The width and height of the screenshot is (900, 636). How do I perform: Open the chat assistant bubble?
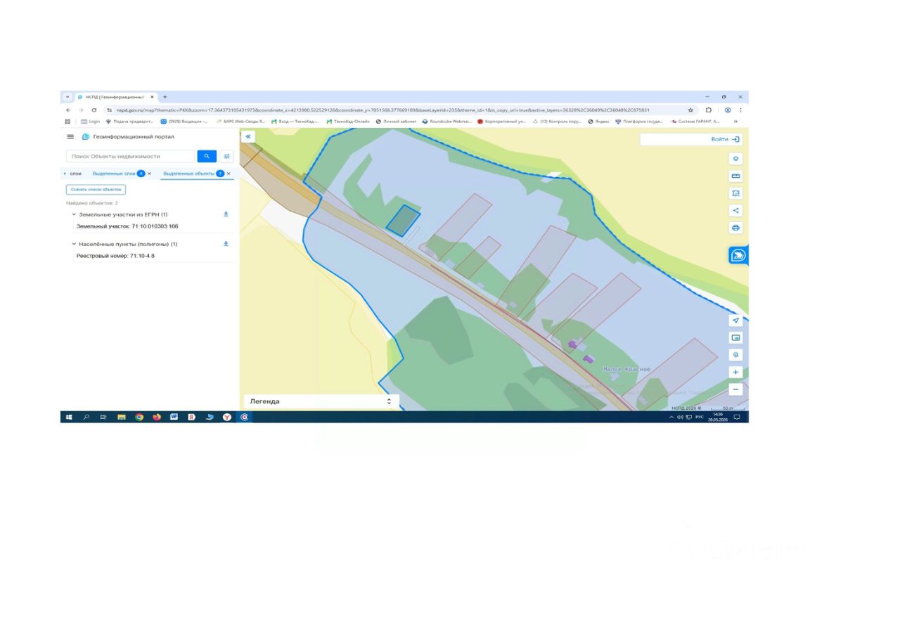tap(738, 255)
